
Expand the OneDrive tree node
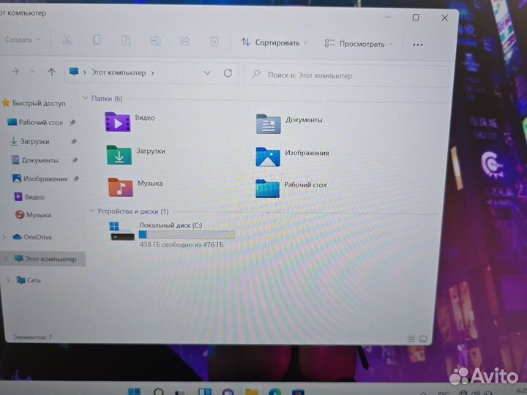[4, 237]
